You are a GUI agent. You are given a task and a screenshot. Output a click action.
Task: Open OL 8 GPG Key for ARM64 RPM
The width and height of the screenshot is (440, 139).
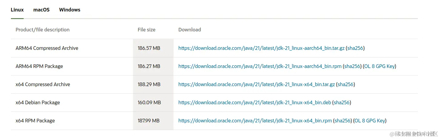379,66
